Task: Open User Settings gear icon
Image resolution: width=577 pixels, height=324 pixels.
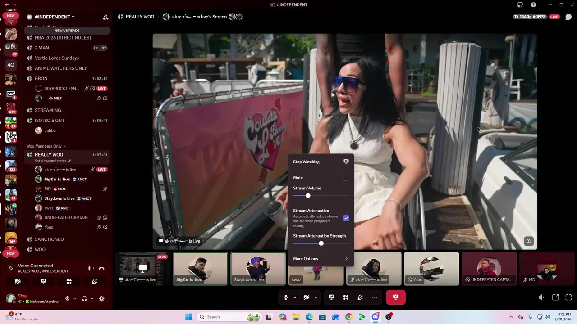Action: (101, 298)
